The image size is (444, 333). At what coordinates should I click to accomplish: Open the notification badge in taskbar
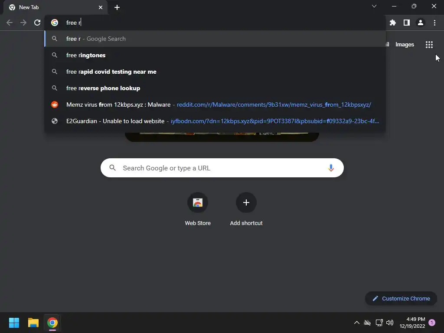(x=432, y=323)
